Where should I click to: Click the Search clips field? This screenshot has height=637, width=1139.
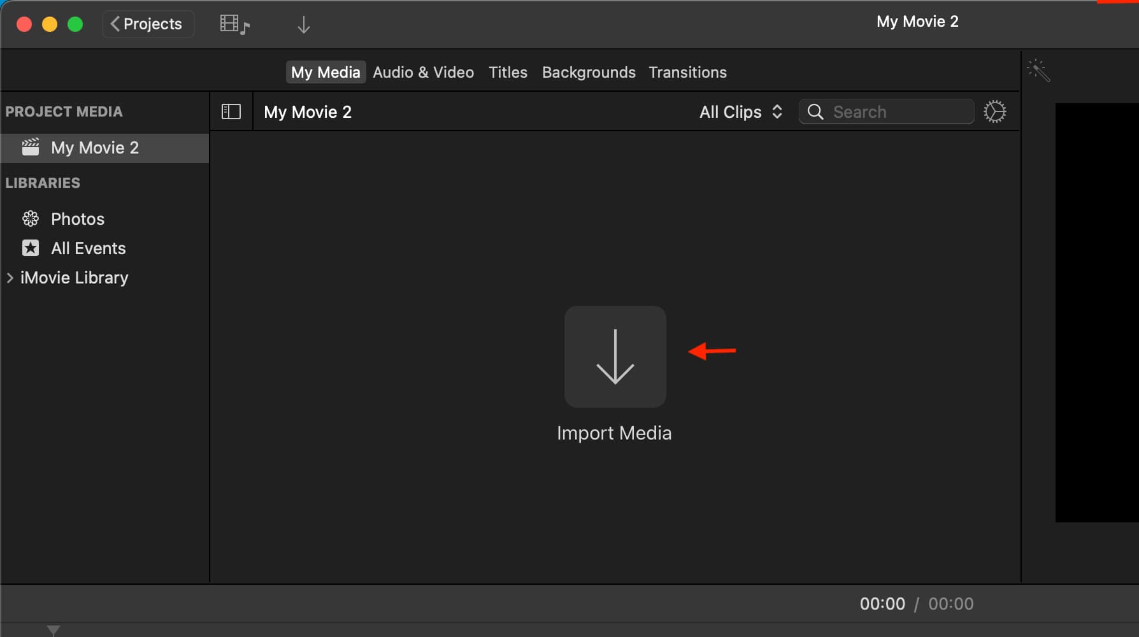[886, 111]
